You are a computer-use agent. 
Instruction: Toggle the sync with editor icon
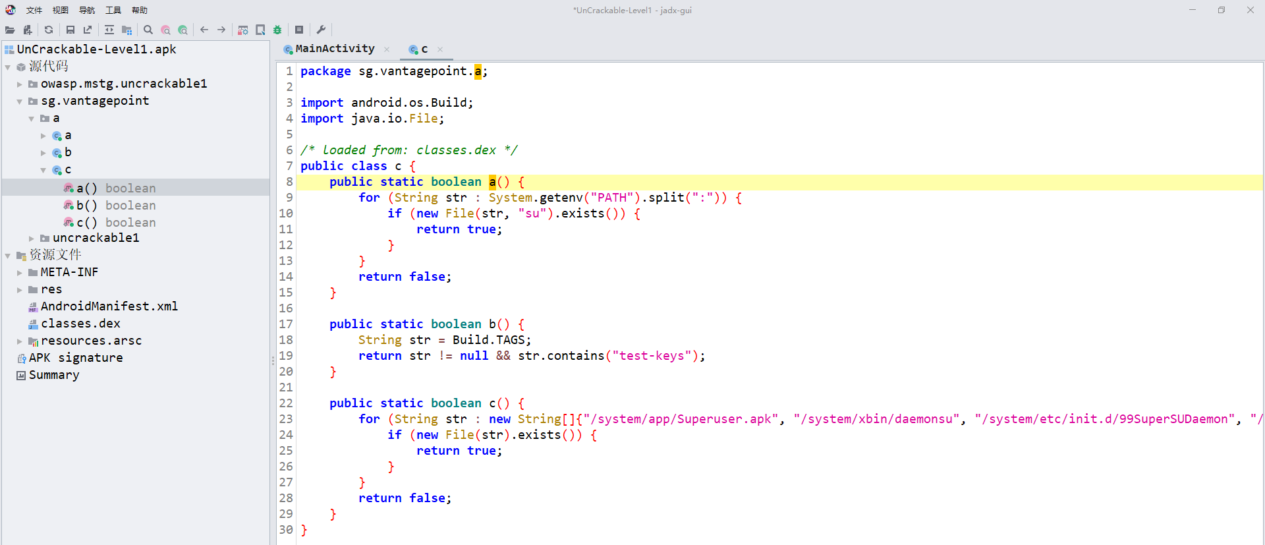click(x=109, y=30)
